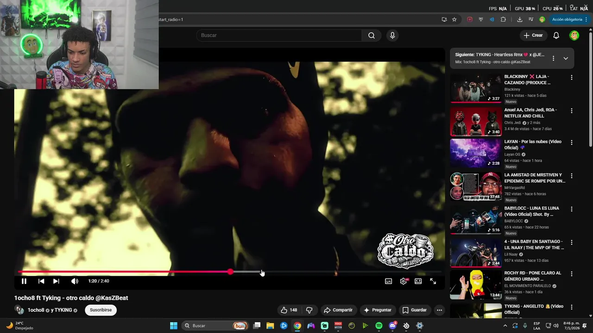Click the YouTube search magnifier button
This screenshot has height=333, width=593.
click(372, 36)
